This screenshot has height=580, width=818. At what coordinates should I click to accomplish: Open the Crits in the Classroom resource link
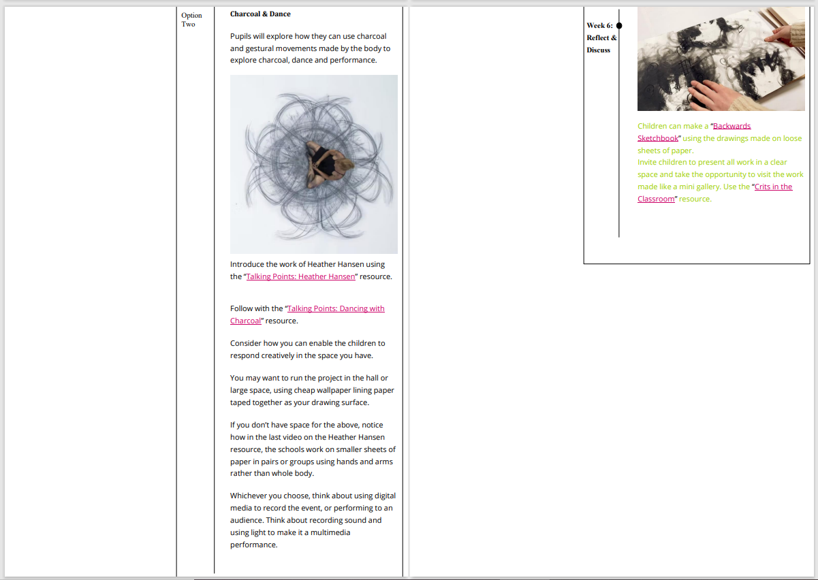773,187
